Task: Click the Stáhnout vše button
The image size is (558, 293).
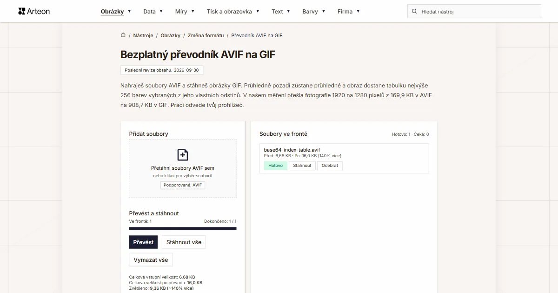Action: [184, 242]
